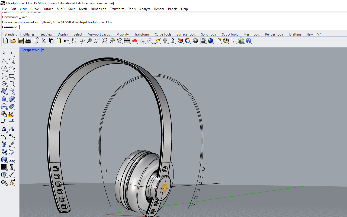Switch to the Surface Tools tab
Viewport: 347px width, 217px height.
tap(186, 34)
